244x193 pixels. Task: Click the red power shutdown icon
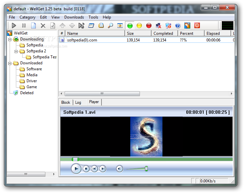pos(197,26)
